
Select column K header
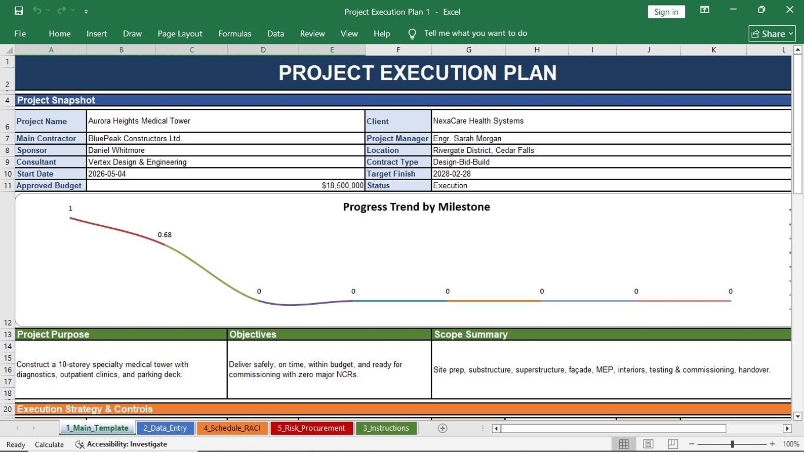(x=713, y=50)
